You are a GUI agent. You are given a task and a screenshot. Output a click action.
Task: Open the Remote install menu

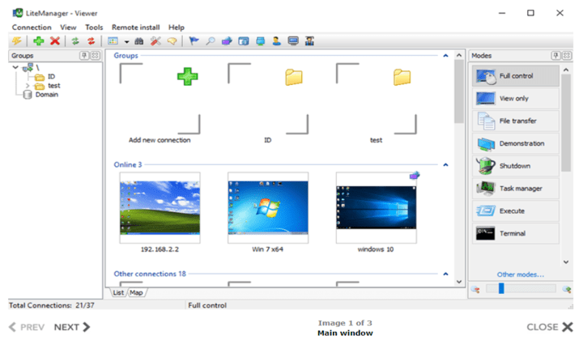(135, 28)
